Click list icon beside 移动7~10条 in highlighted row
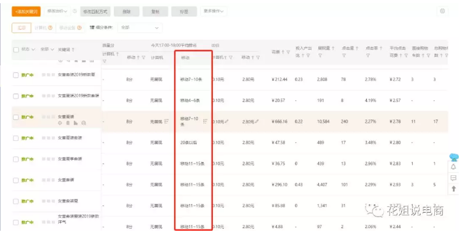471x243 pixels. (205, 121)
